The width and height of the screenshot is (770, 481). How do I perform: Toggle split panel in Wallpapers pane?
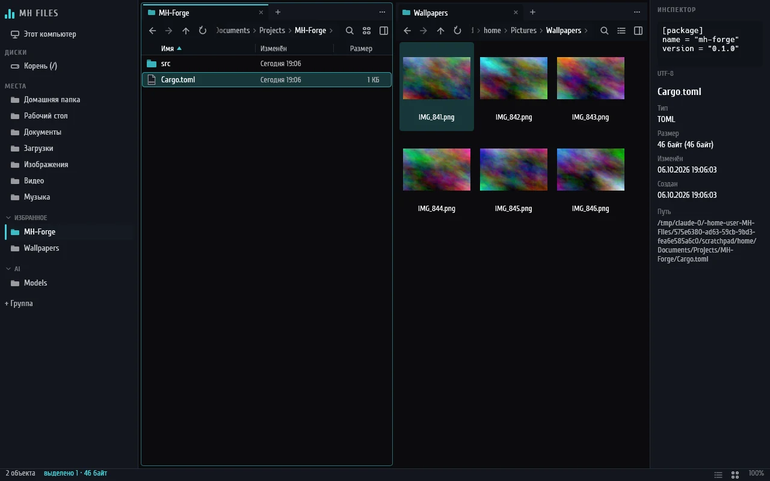[x=638, y=31]
